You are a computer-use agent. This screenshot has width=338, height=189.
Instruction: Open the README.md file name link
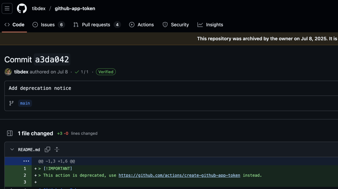(29, 150)
